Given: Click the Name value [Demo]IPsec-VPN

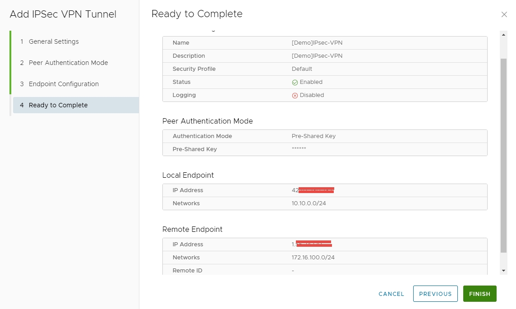Looking at the screenshot, I should [317, 43].
